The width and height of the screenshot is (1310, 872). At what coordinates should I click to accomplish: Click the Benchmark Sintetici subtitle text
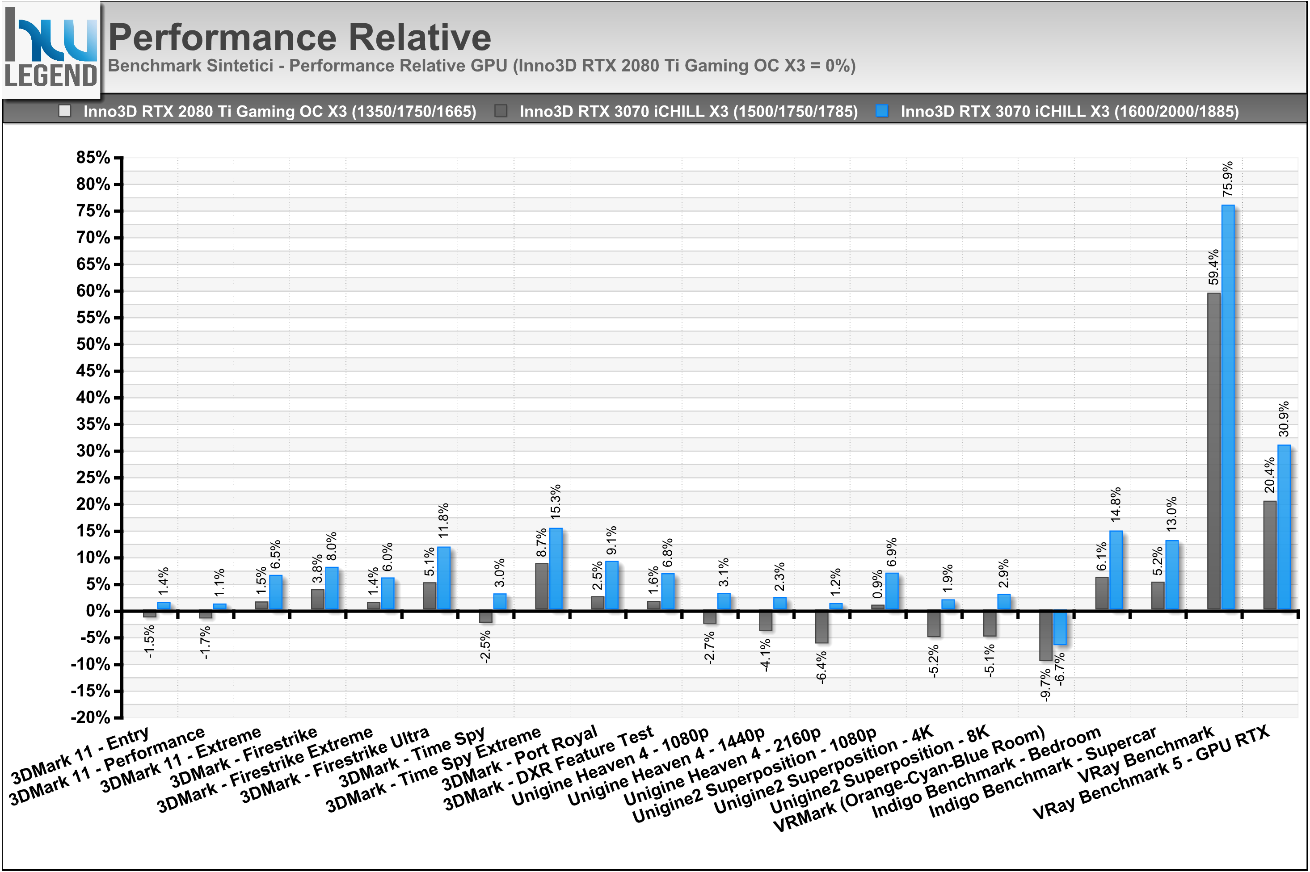click(482, 66)
